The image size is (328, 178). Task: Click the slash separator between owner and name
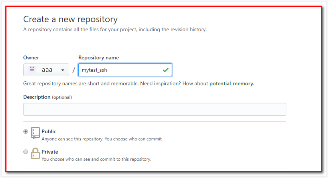[74, 70]
